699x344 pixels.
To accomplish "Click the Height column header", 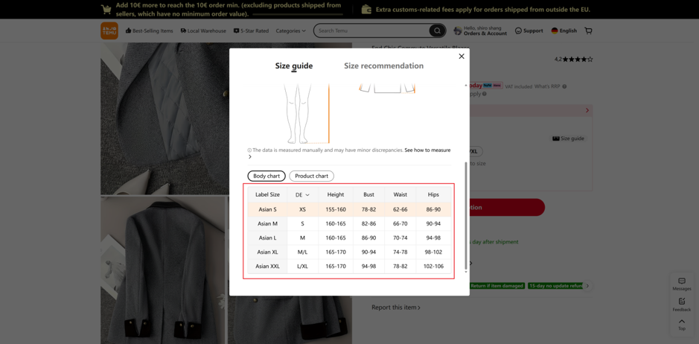I will click(x=336, y=194).
